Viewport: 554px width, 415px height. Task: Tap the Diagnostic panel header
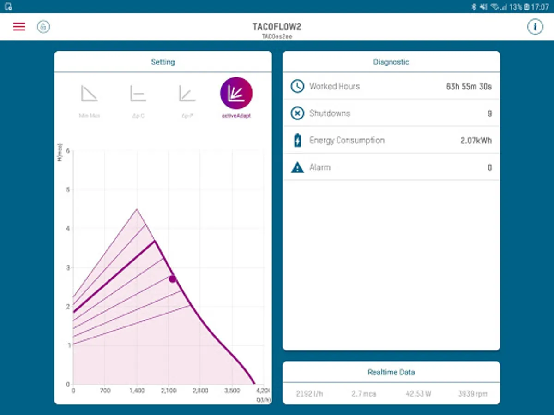(x=391, y=62)
